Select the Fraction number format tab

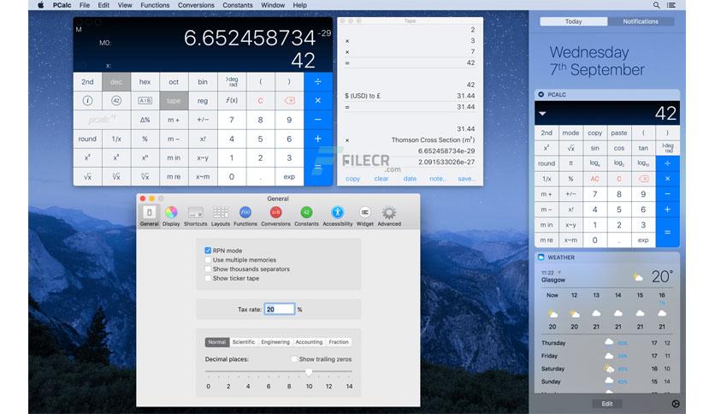(x=339, y=342)
